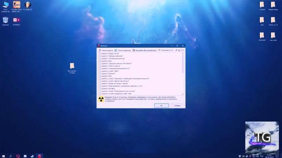Switch to the Компоненты ОС tab
Screen dimensions: 282x158
tap(166, 50)
